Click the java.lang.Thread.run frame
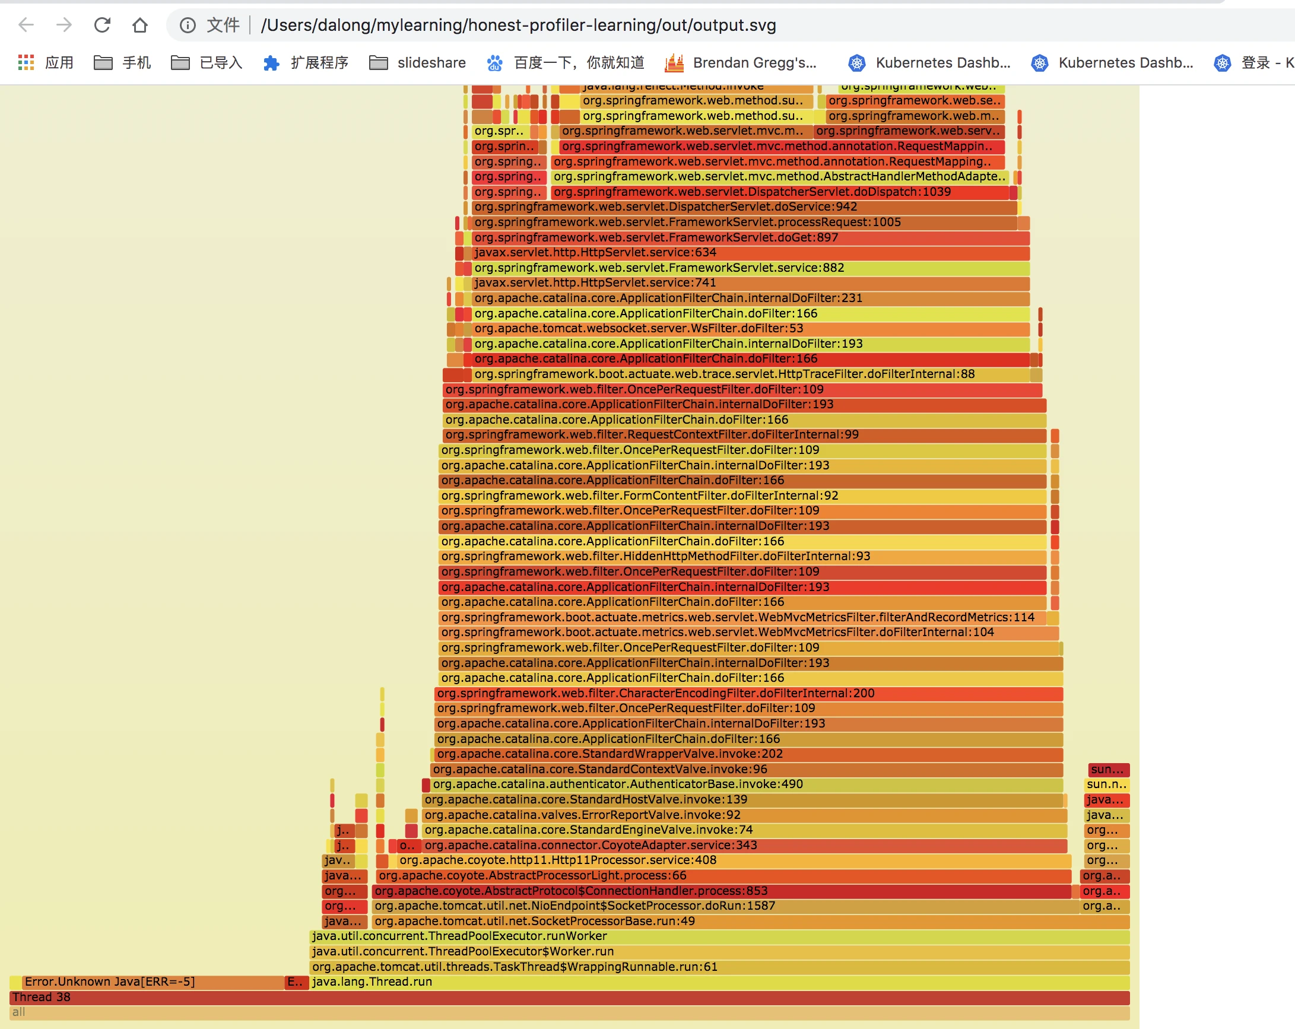Screen dimensions: 1295x1029 coord(719,982)
